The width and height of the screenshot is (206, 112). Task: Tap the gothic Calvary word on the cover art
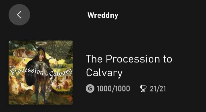[61, 73]
